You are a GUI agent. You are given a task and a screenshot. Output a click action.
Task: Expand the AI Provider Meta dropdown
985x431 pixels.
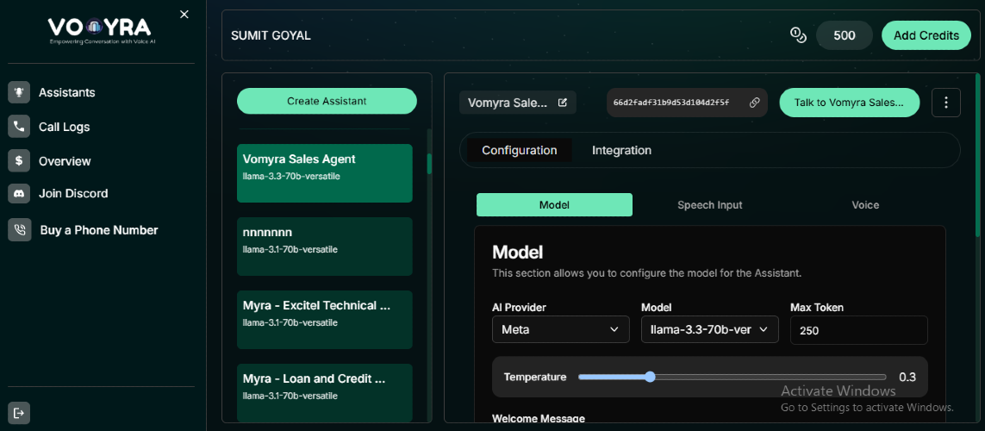560,330
